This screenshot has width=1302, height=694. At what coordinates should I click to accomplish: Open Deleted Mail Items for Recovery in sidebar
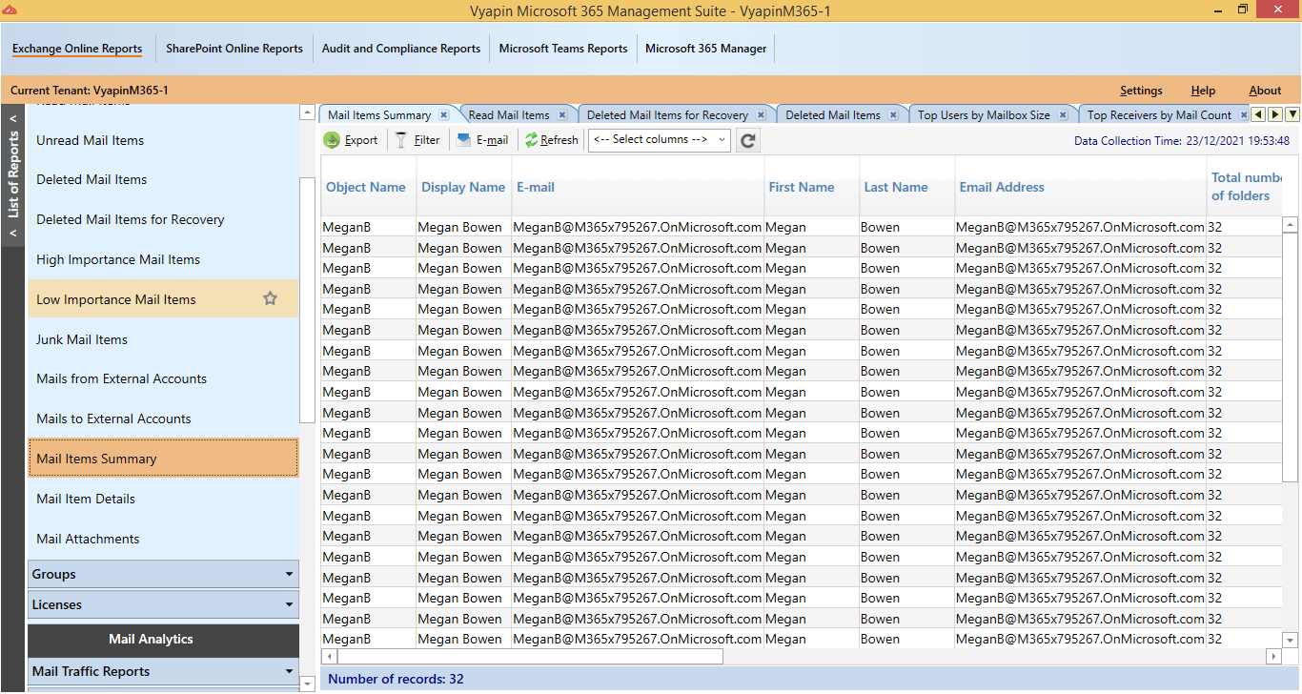tap(163, 219)
